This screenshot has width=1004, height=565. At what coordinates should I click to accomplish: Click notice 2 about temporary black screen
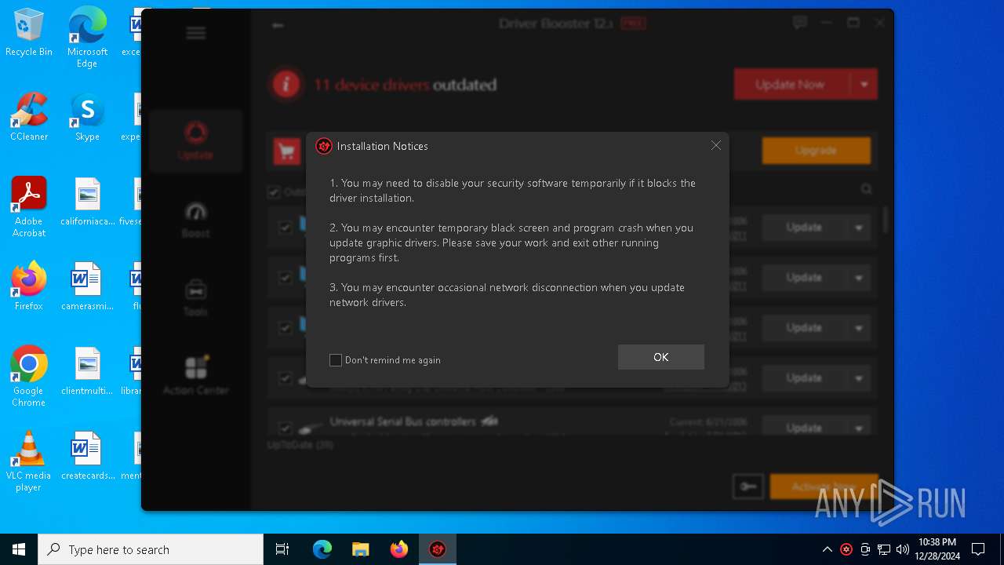coord(511,242)
